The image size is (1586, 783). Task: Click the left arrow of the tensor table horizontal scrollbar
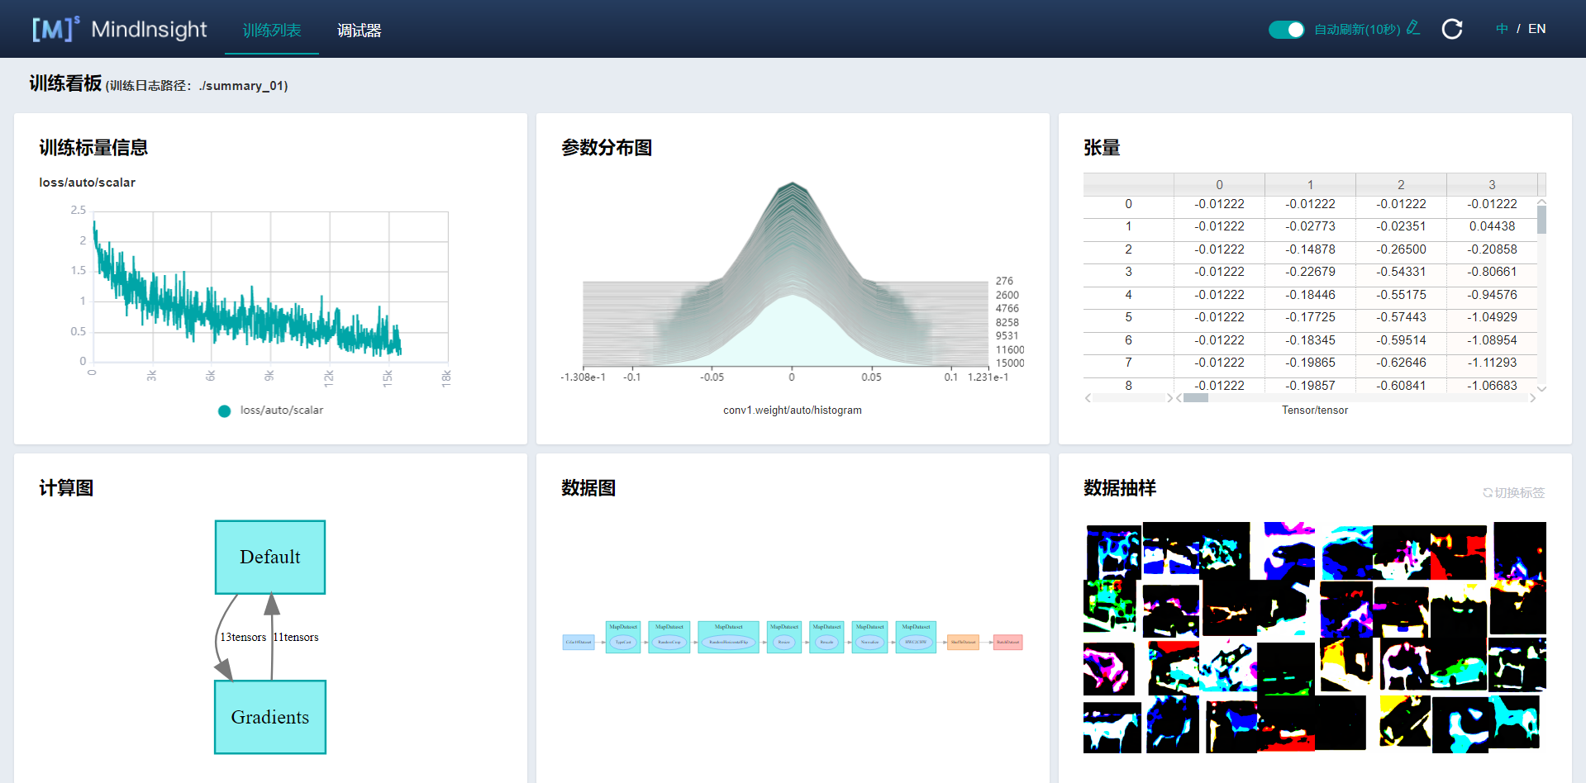1088,397
